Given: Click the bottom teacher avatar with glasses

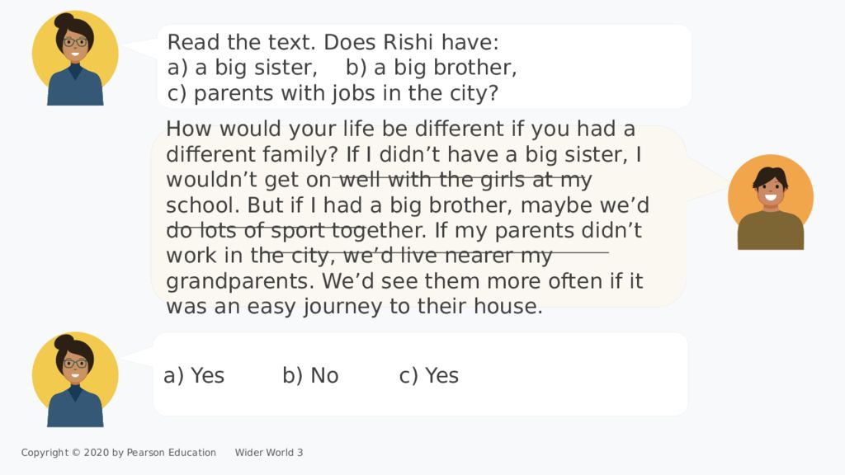Looking at the screenshot, I should click(x=75, y=379).
